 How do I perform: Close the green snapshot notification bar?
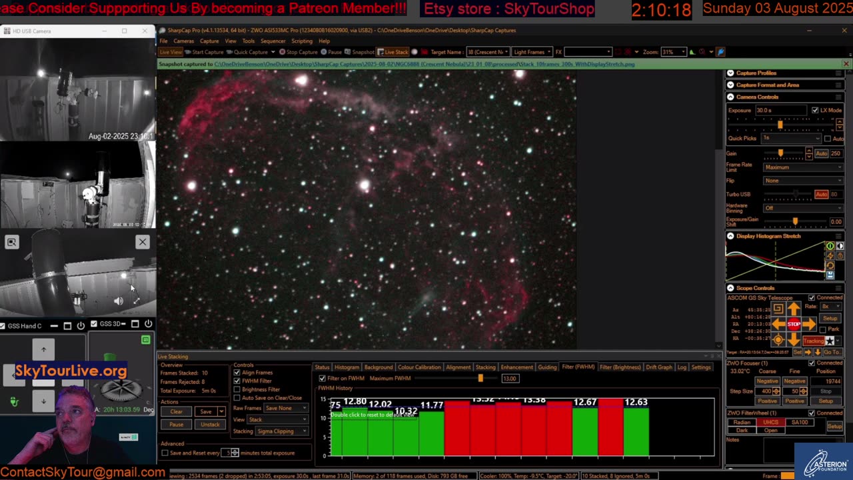[x=846, y=64]
